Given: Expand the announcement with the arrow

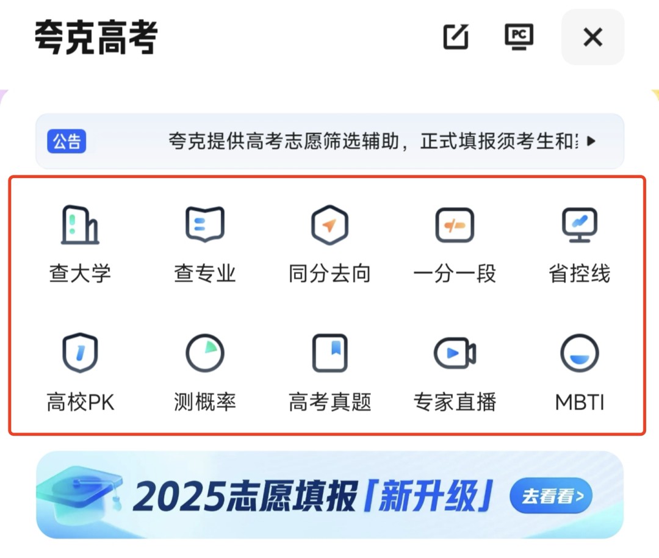Looking at the screenshot, I should pyautogui.click(x=591, y=141).
